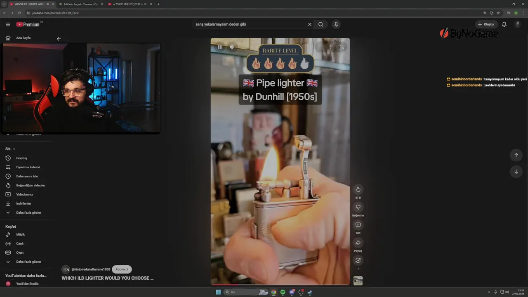Close the TOKYO YÜRÜYÜŞ TURU tab
The height and width of the screenshot is (297, 528).
(151, 4)
